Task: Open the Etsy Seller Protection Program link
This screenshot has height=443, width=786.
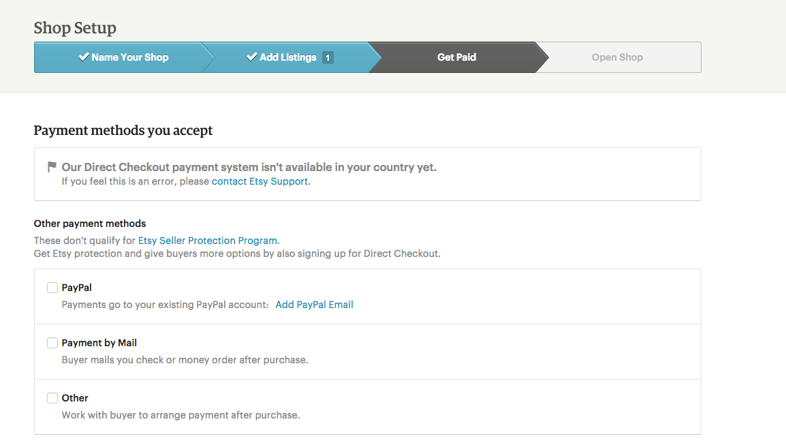Action: 208,241
